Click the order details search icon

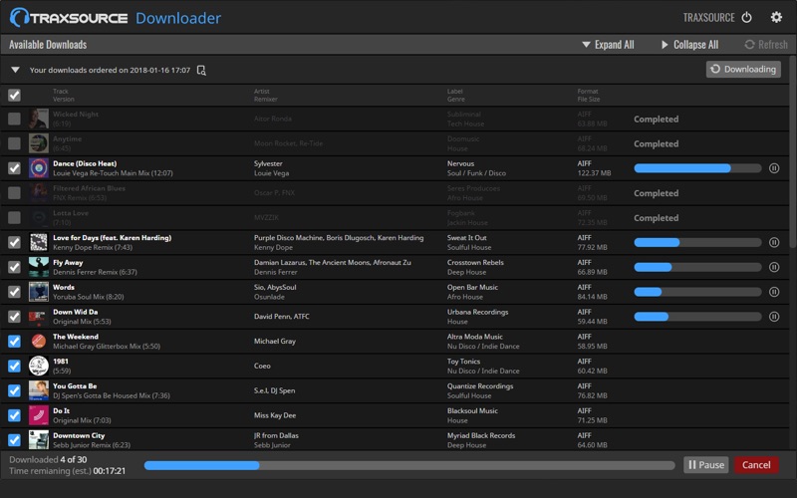coord(201,70)
